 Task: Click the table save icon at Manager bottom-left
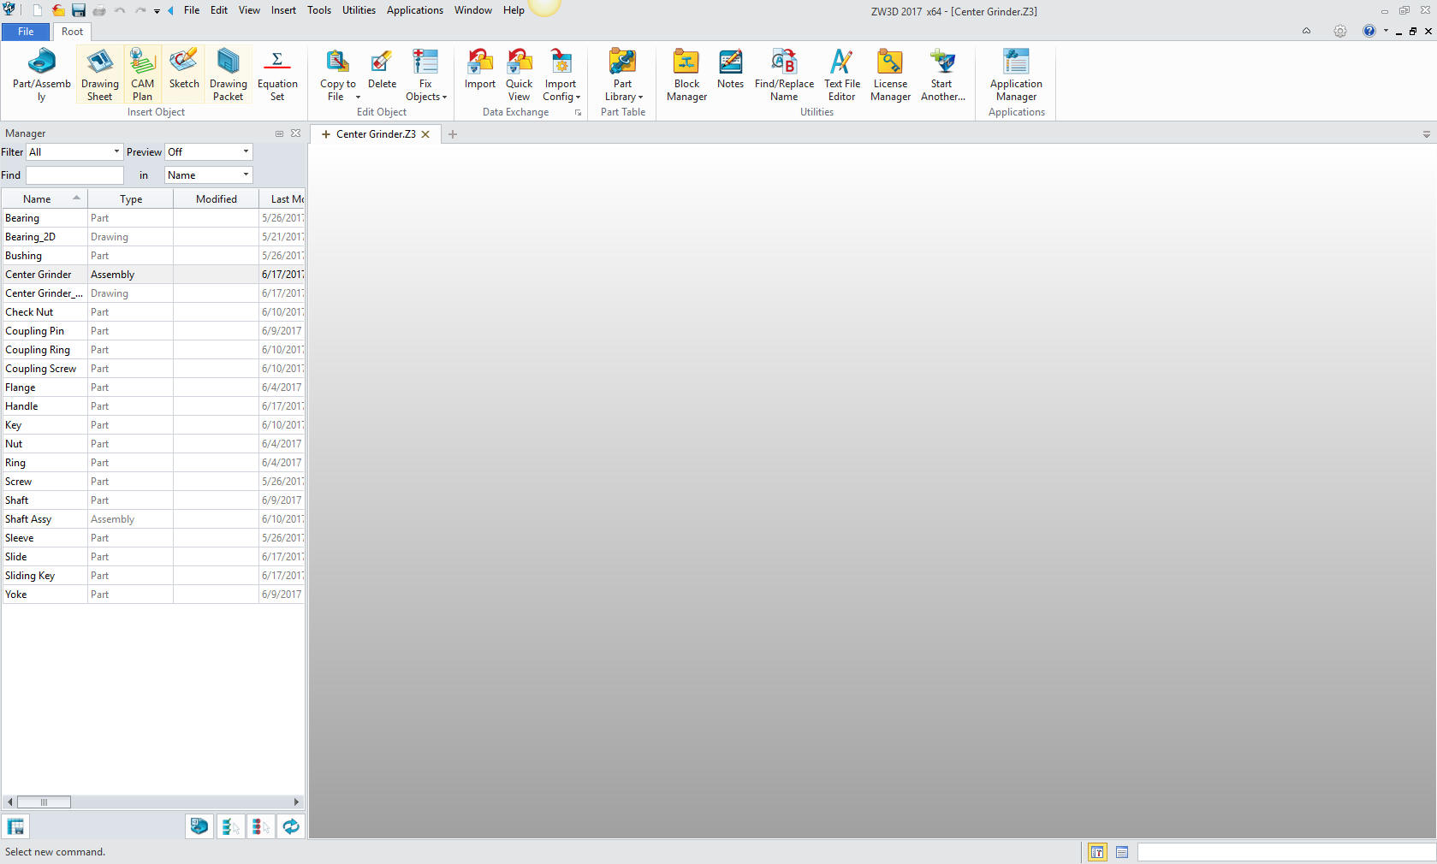pos(15,826)
